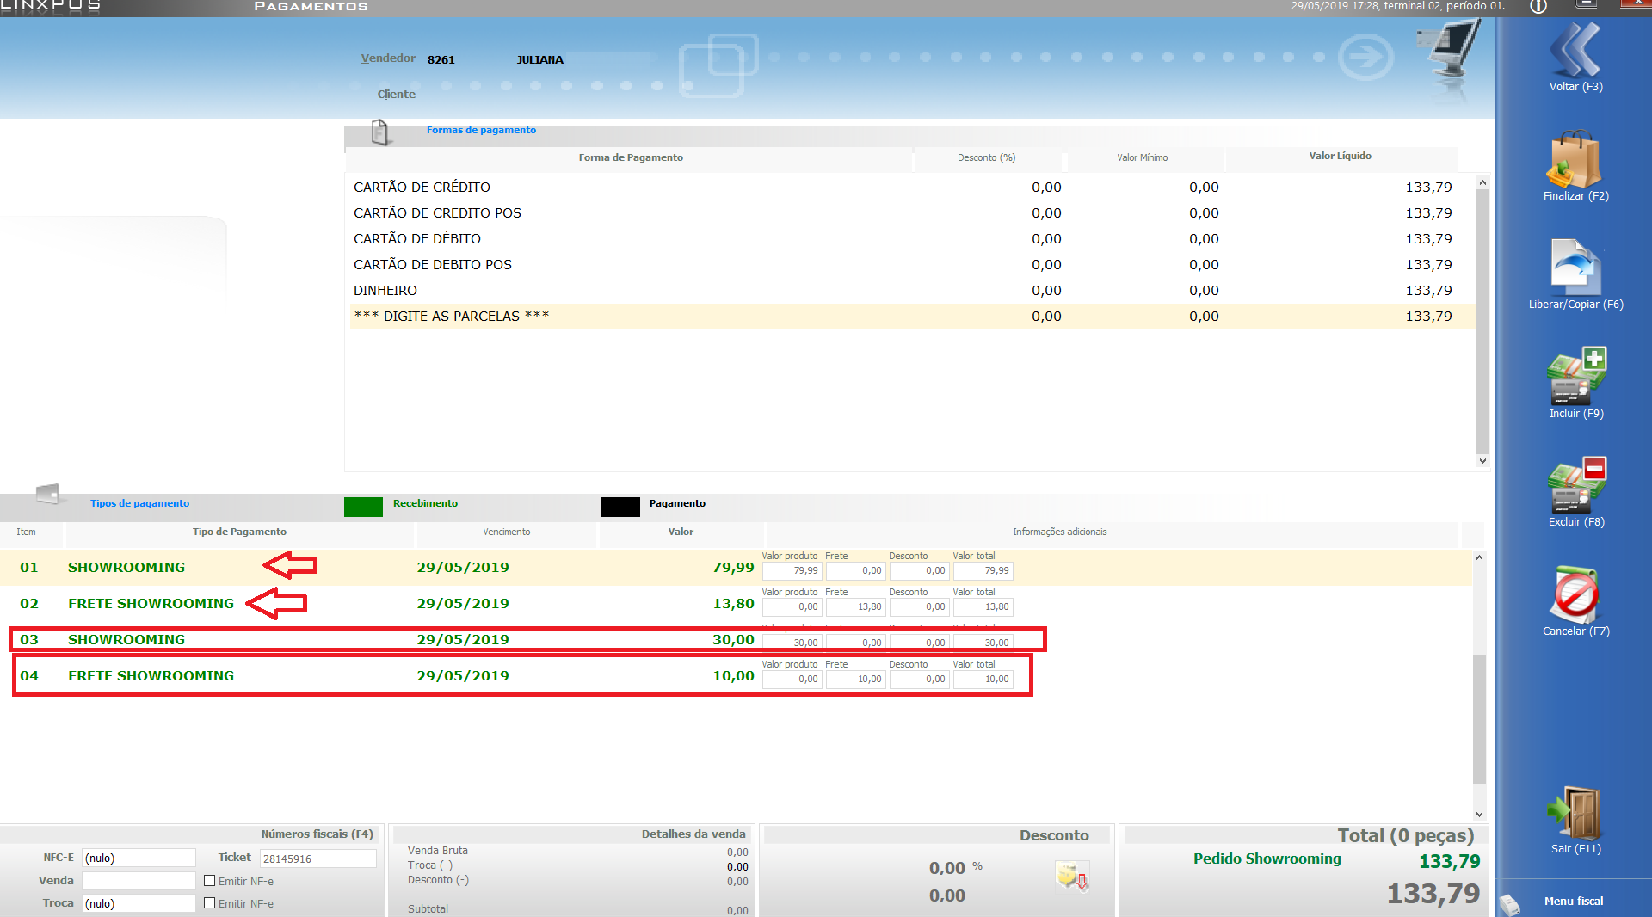Viewport: 1652px width, 917px height.
Task: Select DINHEIRO payment form row
Action: point(385,291)
